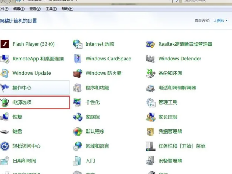This screenshot has width=232, height=174.
Task: Open Internet Options globe icon
Action: (x=78, y=44)
